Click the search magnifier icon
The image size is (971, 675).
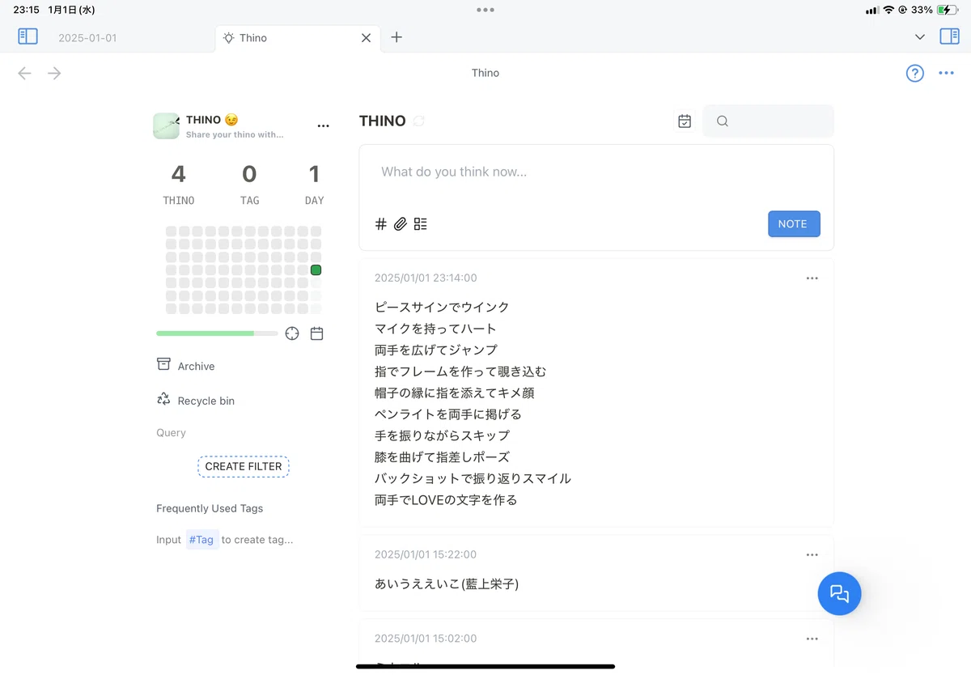[x=723, y=121]
